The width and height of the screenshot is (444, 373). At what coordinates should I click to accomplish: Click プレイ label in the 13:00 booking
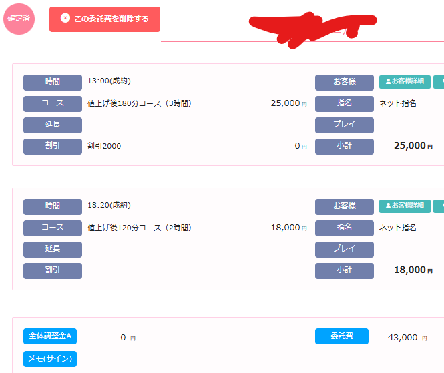pyautogui.click(x=345, y=125)
